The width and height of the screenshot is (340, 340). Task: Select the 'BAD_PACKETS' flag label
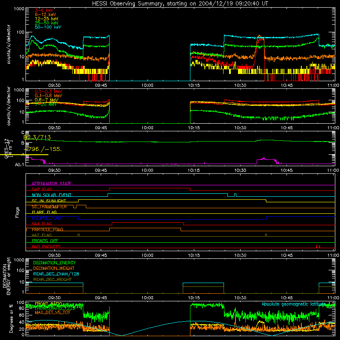pos(46,246)
